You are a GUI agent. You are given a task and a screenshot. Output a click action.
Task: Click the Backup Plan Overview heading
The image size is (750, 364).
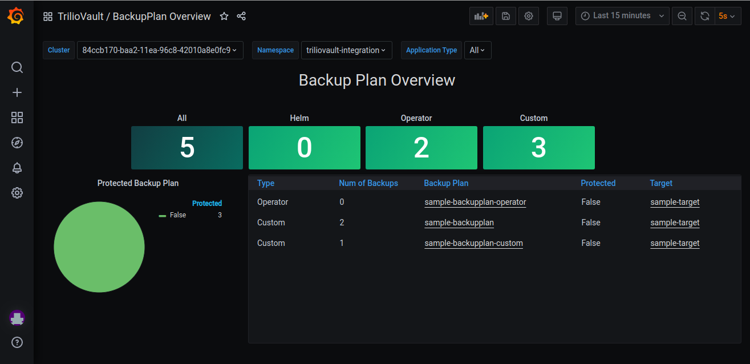point(377,80)
